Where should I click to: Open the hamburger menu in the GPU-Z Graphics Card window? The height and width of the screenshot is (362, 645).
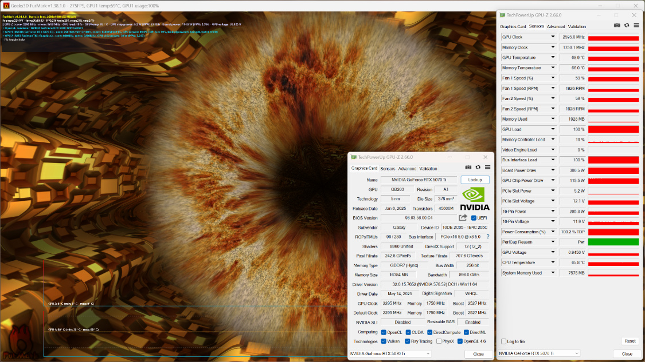tap(487, 168)
